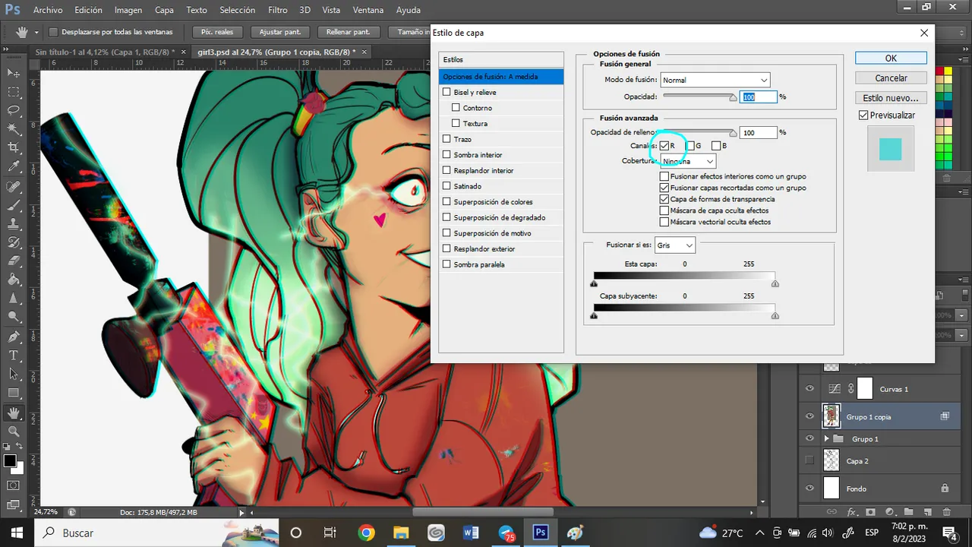Select the Paint Bucket tool
Image resolution: width=972 pixels, height=547 pixels.
tap(14, 280)
